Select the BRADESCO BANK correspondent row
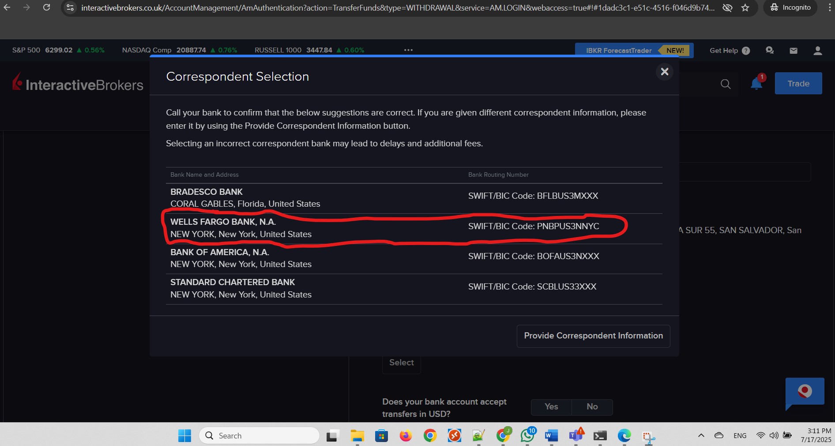Image resolution: width=835 pixels, height=446 pixels. 414,198
